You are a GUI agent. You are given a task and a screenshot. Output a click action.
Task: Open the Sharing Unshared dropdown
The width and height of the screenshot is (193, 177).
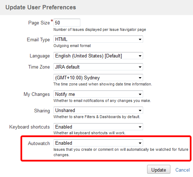pyautogui.click(x=98, y=110)
